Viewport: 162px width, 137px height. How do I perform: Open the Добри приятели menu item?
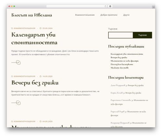point(109,15)
